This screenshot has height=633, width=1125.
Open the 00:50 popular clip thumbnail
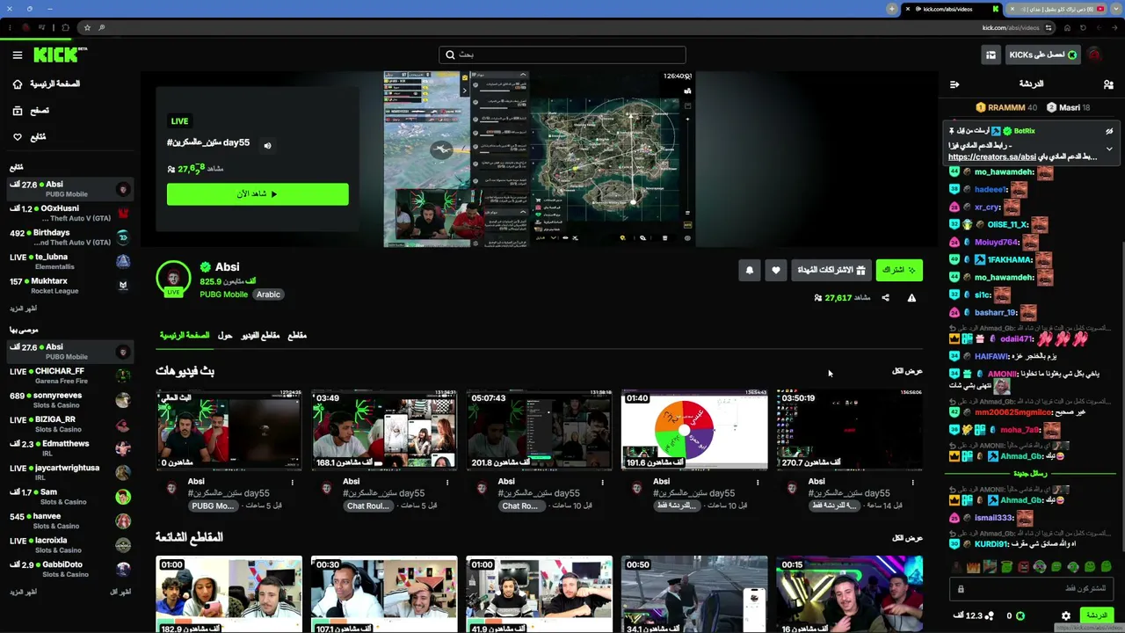coord(694,594)
